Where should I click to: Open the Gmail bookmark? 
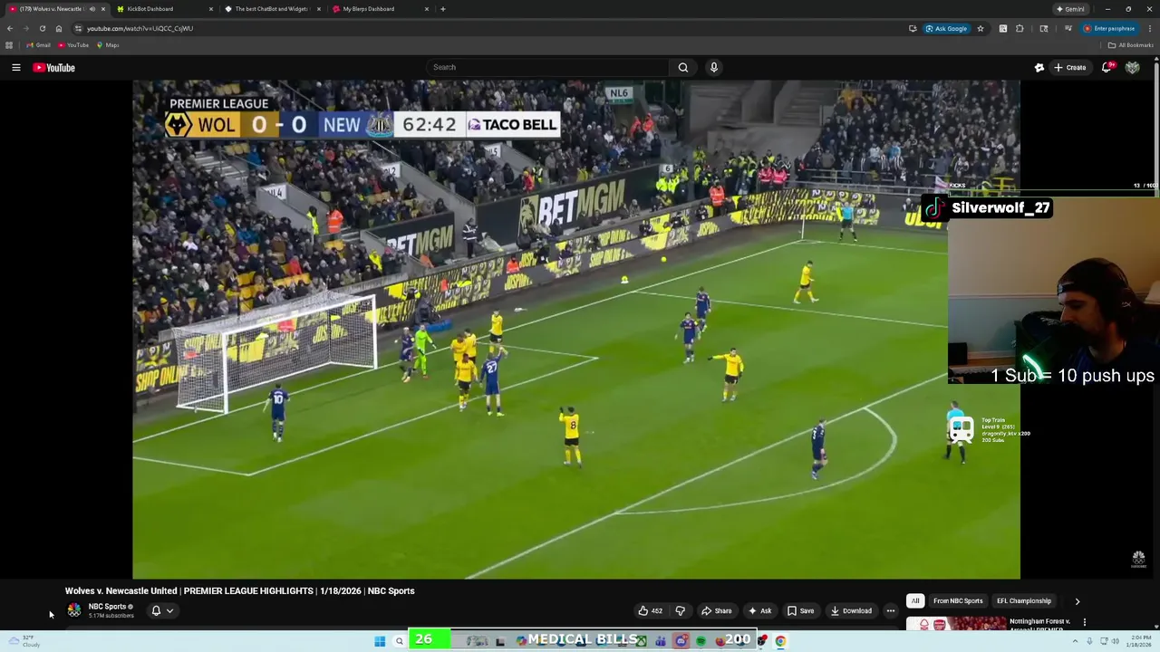click(x=39, y=45)
